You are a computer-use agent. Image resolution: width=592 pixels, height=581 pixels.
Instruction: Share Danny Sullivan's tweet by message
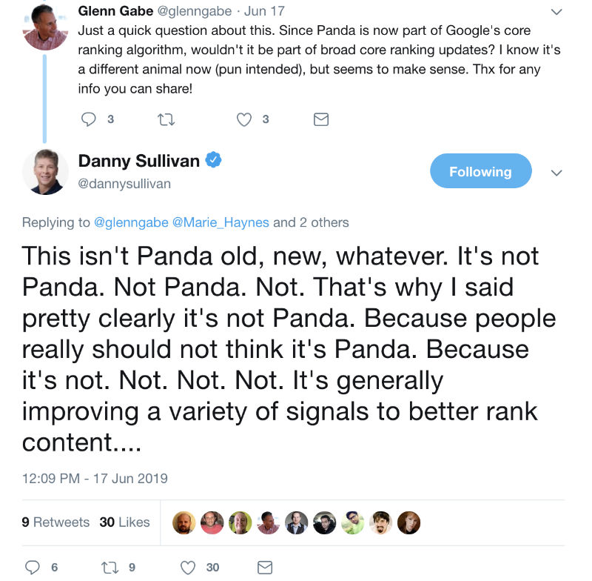pyautogui.click(x=265, y=567)
